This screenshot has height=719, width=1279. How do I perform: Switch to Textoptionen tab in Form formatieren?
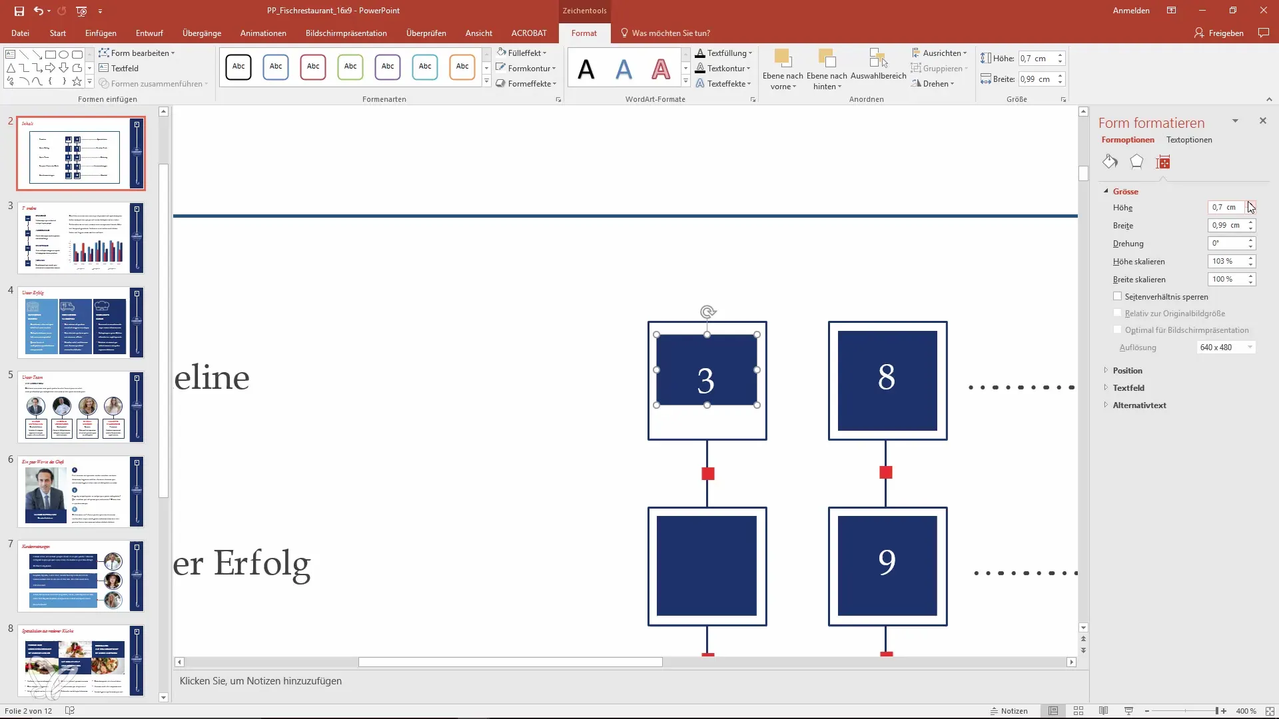pyautogui.click(x=1189, y=140)
